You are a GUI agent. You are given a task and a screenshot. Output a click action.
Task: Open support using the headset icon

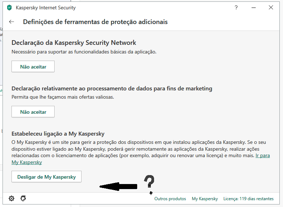click(23, 198)
